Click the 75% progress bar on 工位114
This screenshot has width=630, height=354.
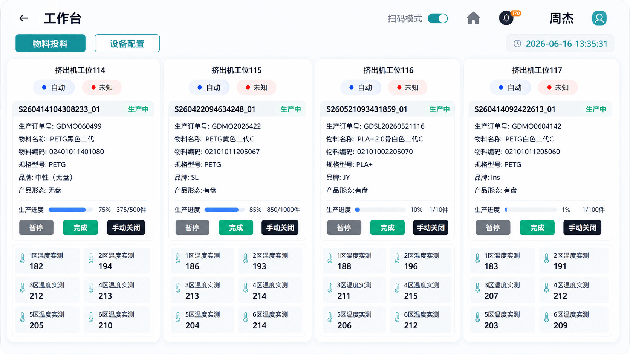click(x=71, y=210)
